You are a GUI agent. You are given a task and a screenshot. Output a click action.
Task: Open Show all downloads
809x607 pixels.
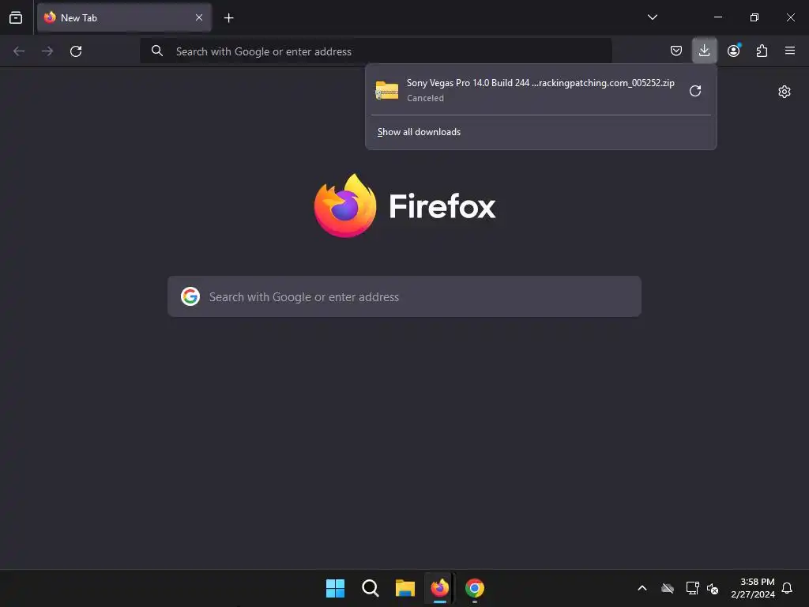(x=419, y=132)
